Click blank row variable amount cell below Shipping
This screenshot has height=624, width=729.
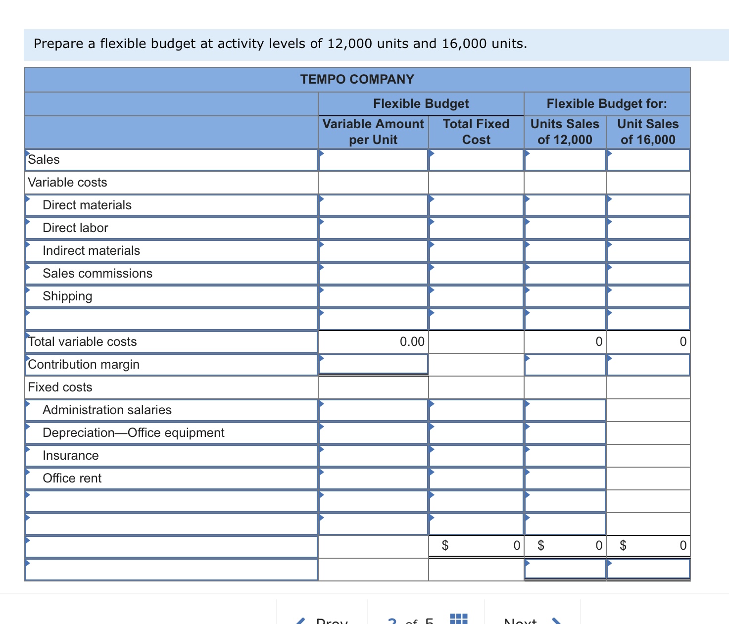(x=373, y=319)
